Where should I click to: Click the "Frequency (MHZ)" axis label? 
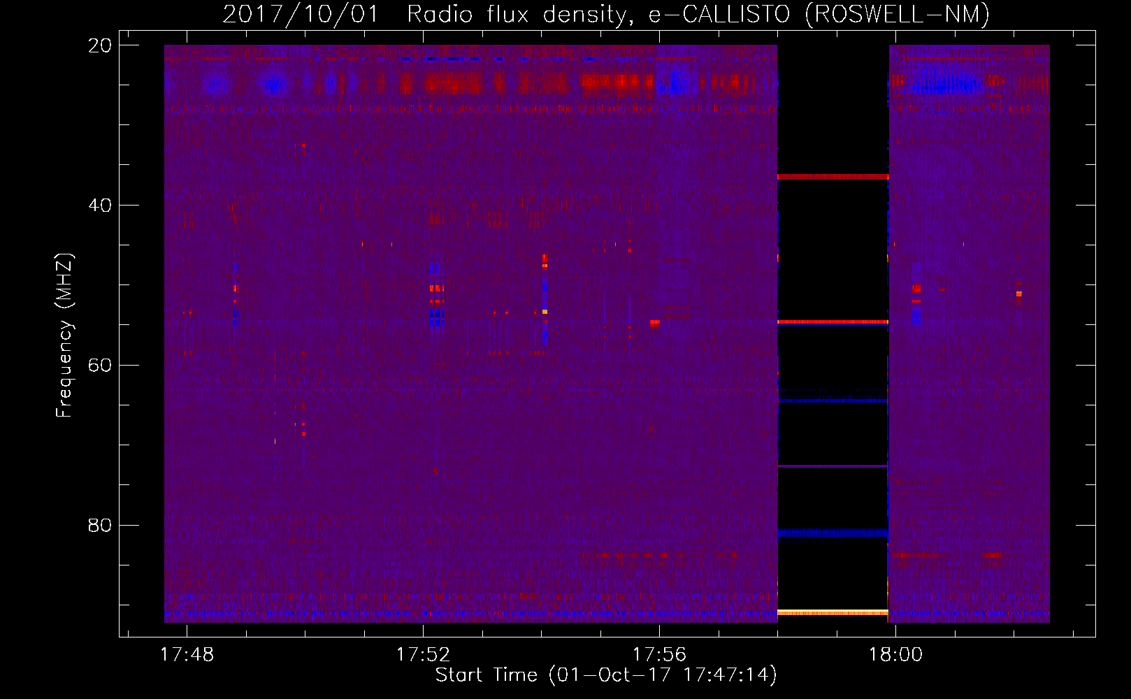click(64, 336)
